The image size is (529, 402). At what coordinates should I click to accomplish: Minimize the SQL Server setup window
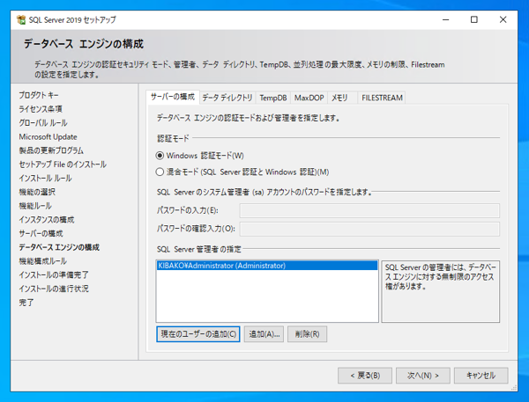[x=445, y=20]
